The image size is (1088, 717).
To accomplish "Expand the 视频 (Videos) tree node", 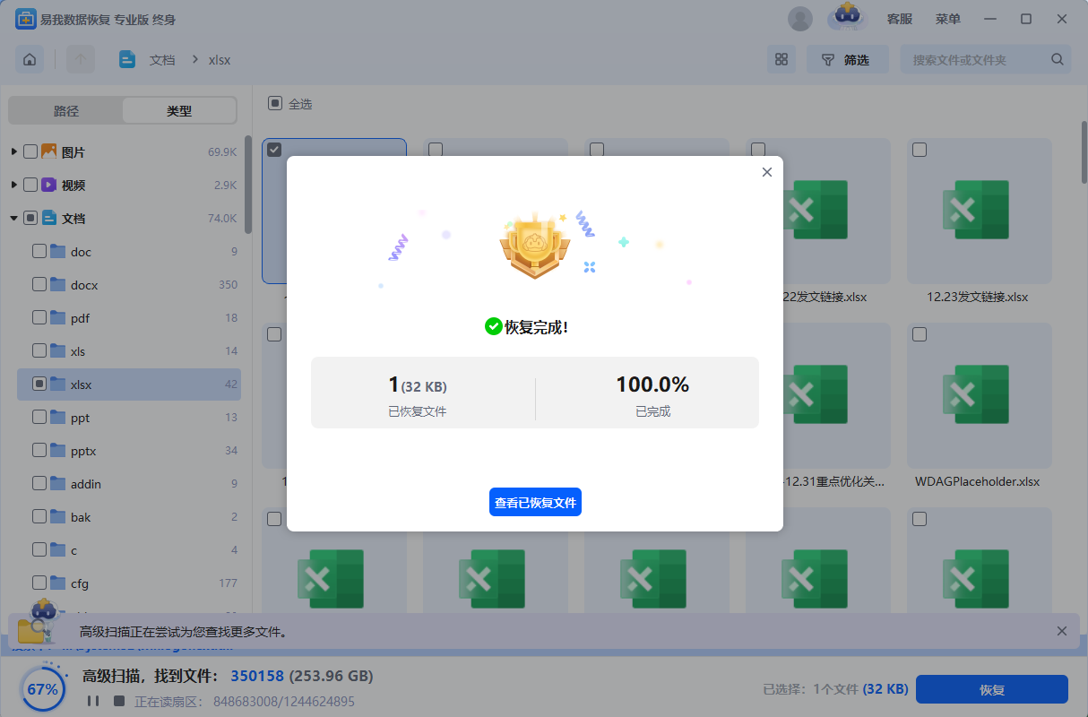I will point(14,186).
